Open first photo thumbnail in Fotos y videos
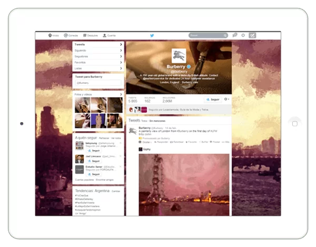The width and height of the screenshot is (316, 247). coord(83,105)
